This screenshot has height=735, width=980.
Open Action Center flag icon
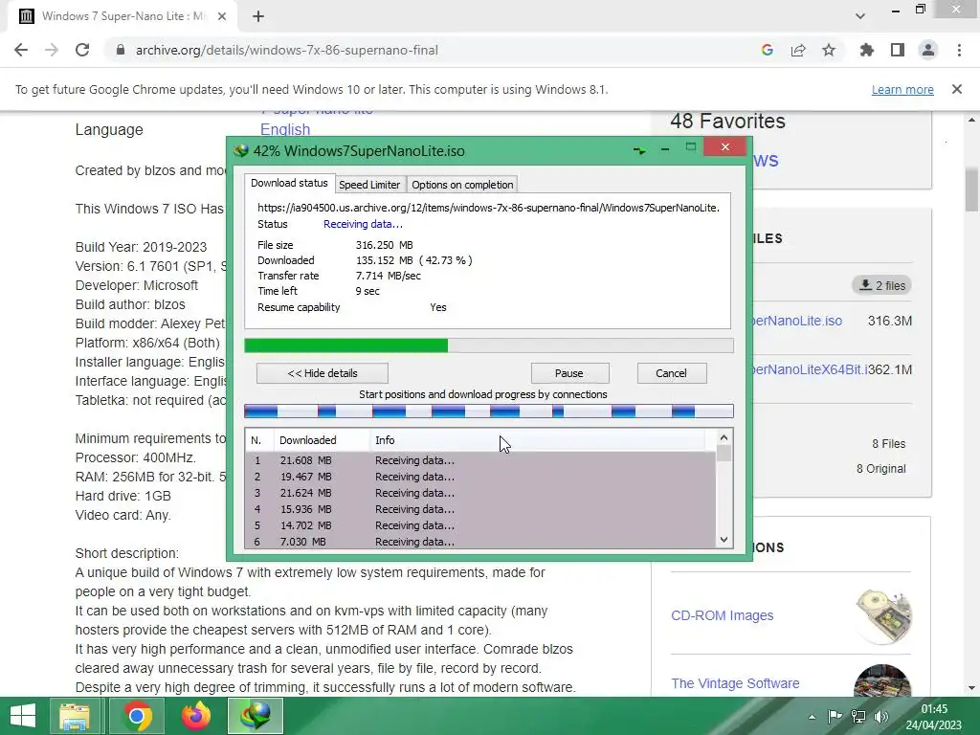coord(835,717)
